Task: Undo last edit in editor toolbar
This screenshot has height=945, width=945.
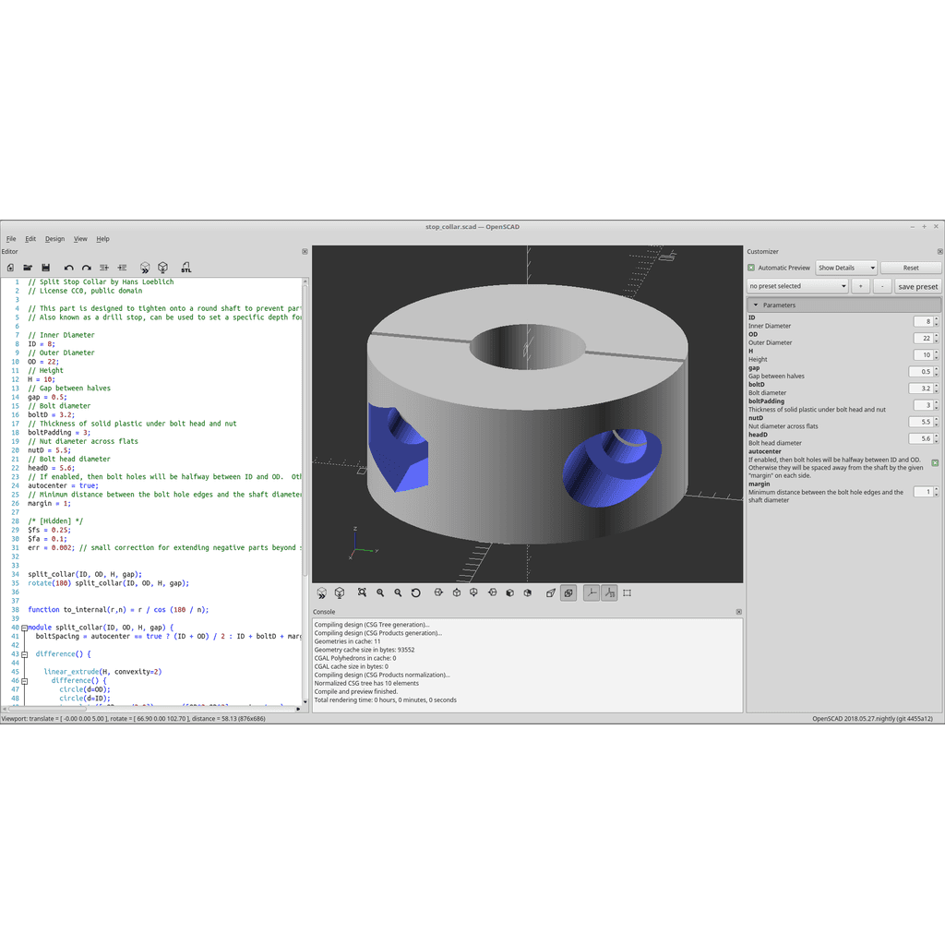Action: pyautogui.click(x=68, y=268)
